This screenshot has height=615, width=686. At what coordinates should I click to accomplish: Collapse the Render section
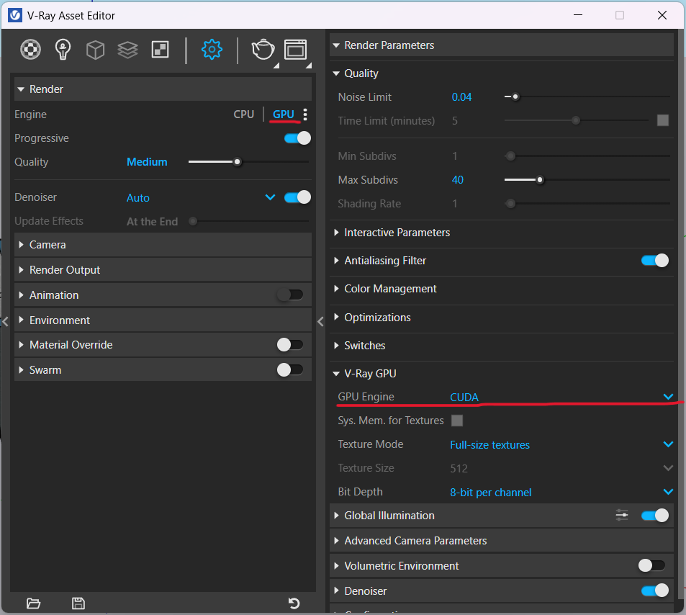pyautogui.click(x=163, y=89)
